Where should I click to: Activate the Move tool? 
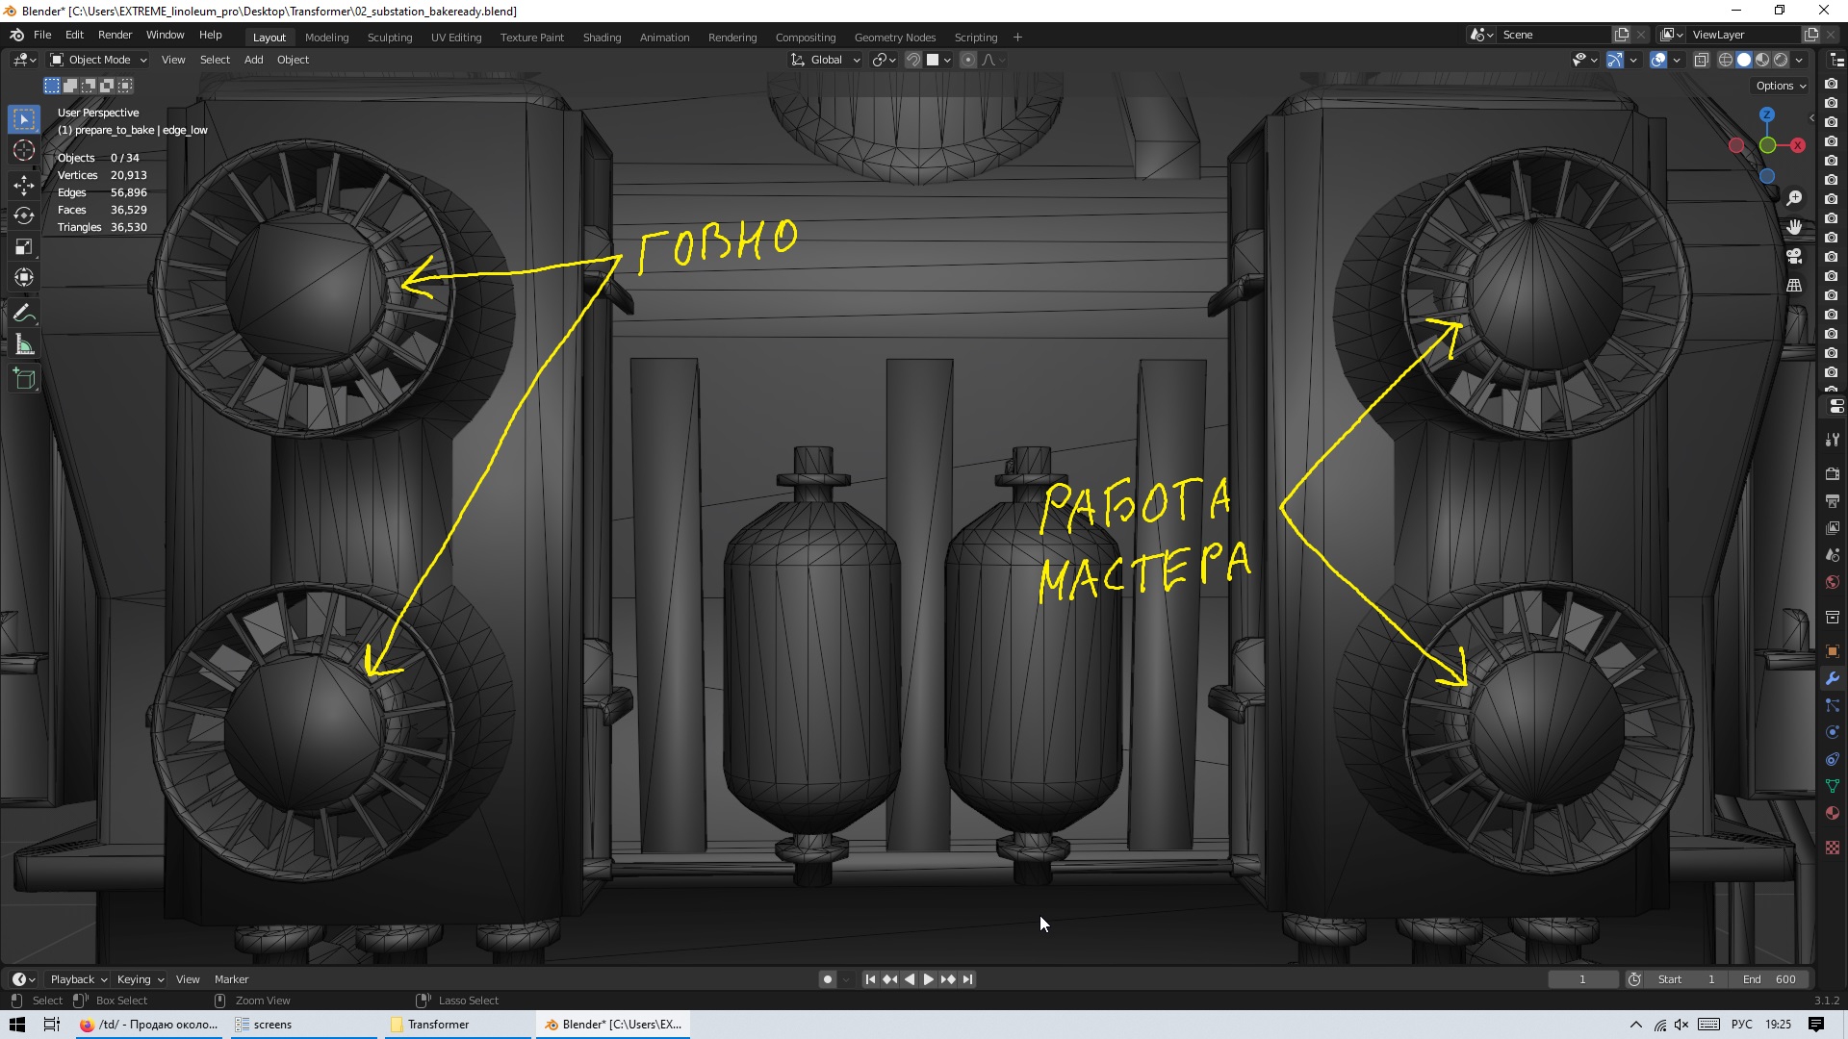pos(24,184)
